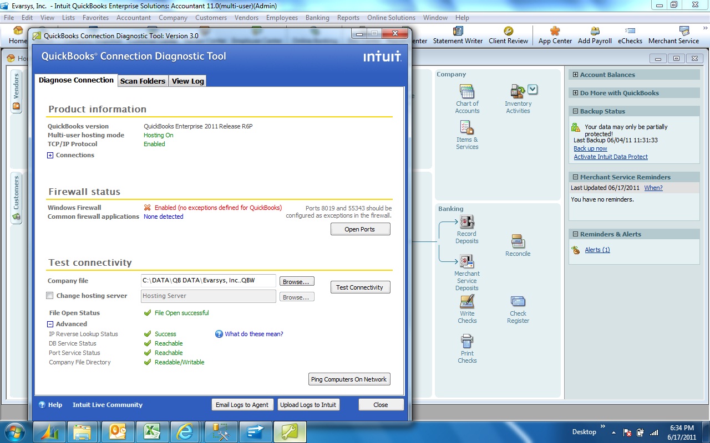This screenshot has height=443, width=710.
Task: Click Upload Logs to Intuit
Action: click(x=308, y=405)
